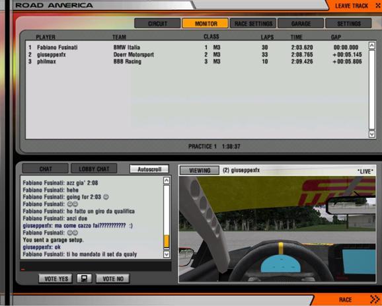
Task: Switch to the Lobby Chat tab
Action: click(94, 169)
